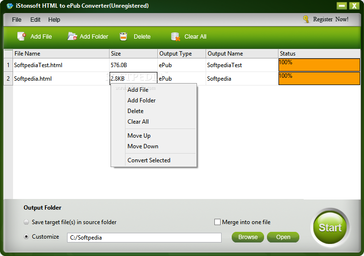This screenshot has width=364, height=256.
Task: Click the Softpedia output name cell
Action: click(242, 79)
